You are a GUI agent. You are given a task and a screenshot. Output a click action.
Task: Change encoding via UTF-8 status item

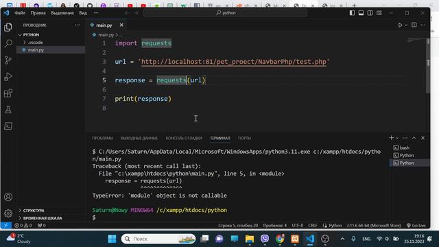click(297, 225)
